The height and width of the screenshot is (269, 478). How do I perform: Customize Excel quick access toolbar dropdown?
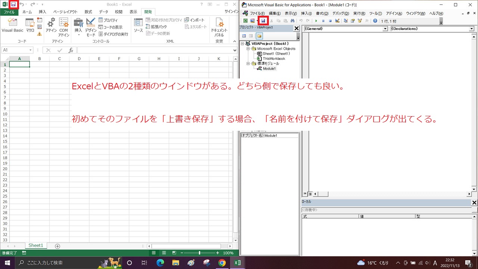tap(42, 4)
